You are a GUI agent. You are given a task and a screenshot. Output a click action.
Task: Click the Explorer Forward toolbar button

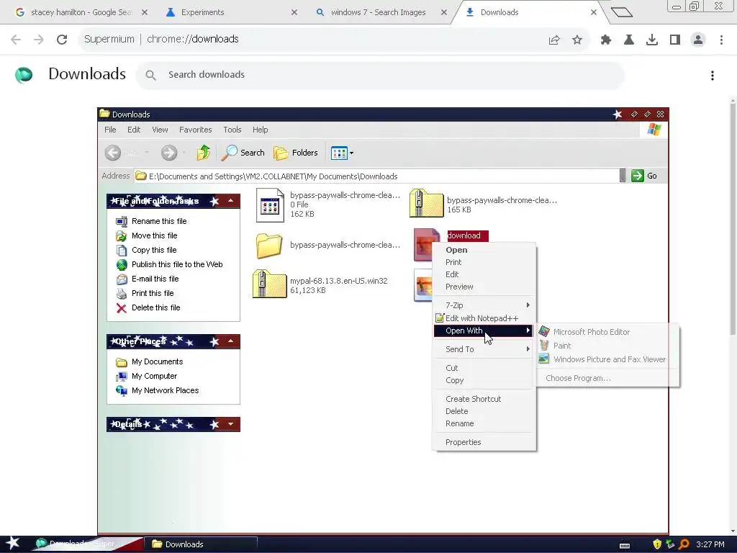click(x=169, y=153)
